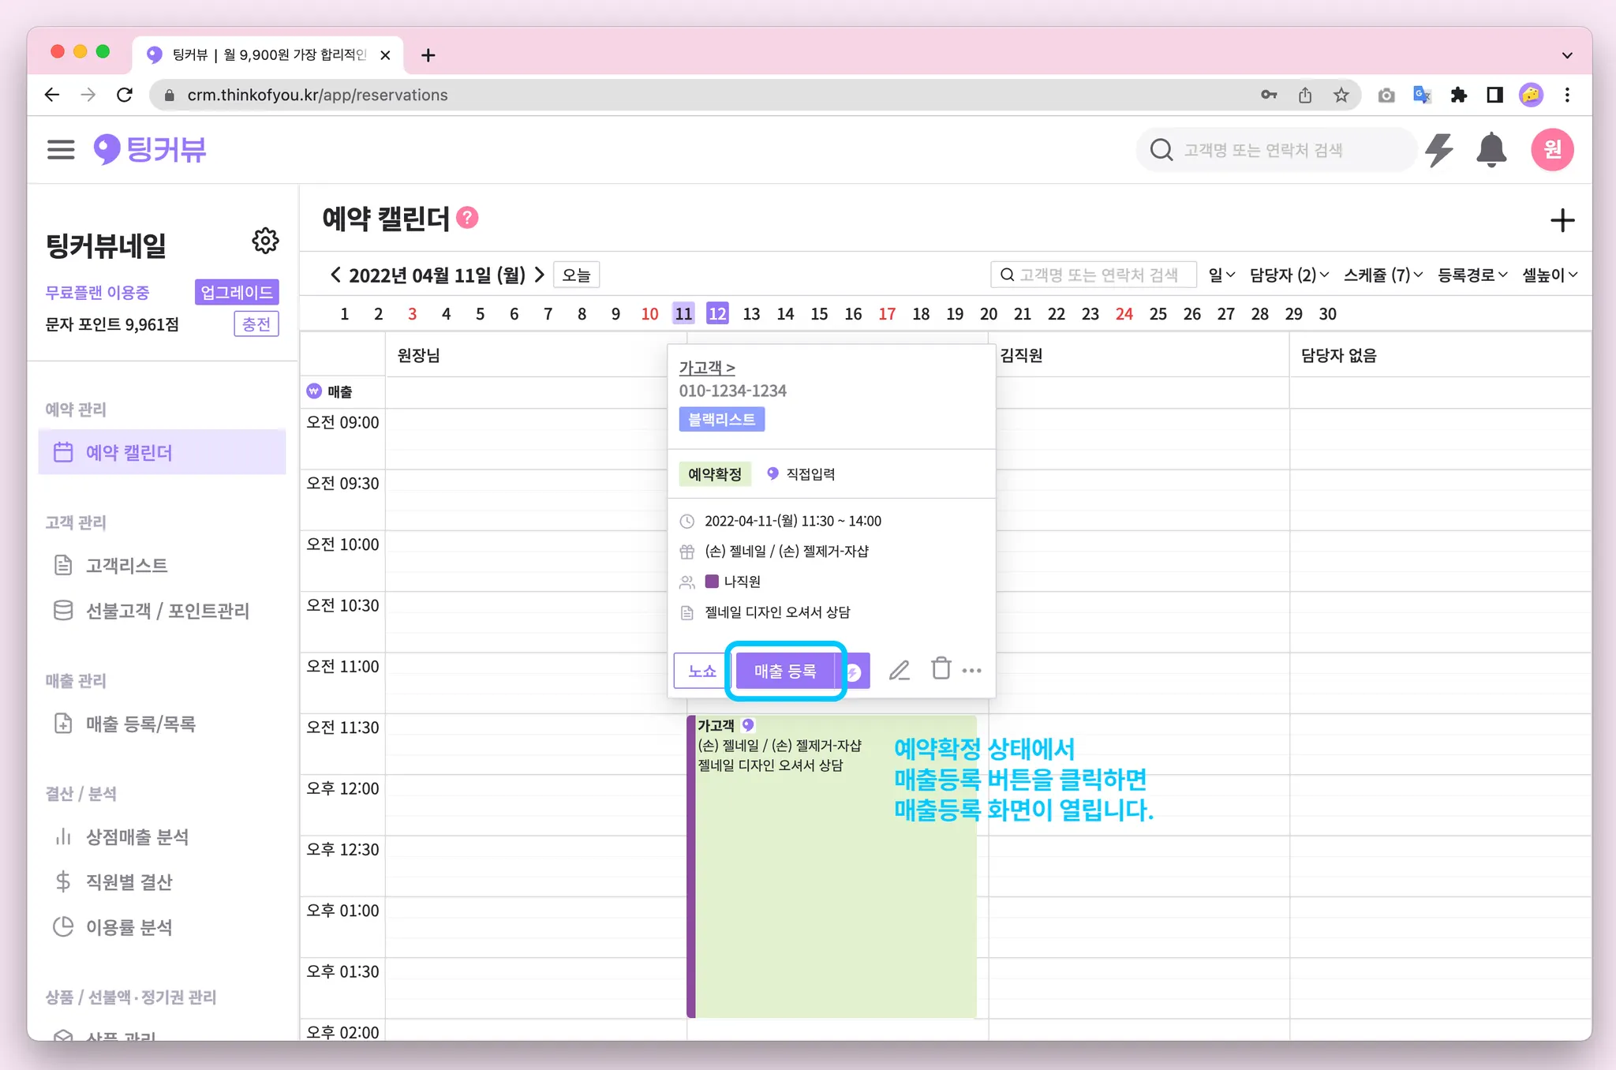Image resolution: width=1616 pixels, height=1070 pixels.
Task: Select 매출 등록/목록 sidebar menu item
Action: point(140,724)
